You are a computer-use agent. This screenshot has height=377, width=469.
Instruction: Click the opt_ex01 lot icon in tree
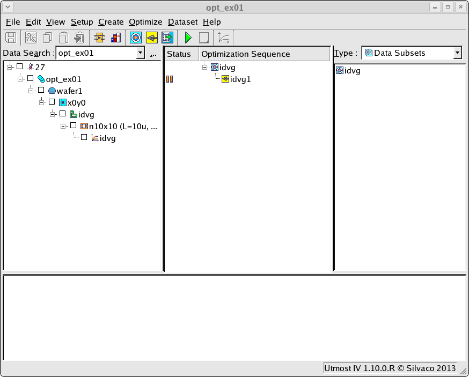tap(41, 79)
